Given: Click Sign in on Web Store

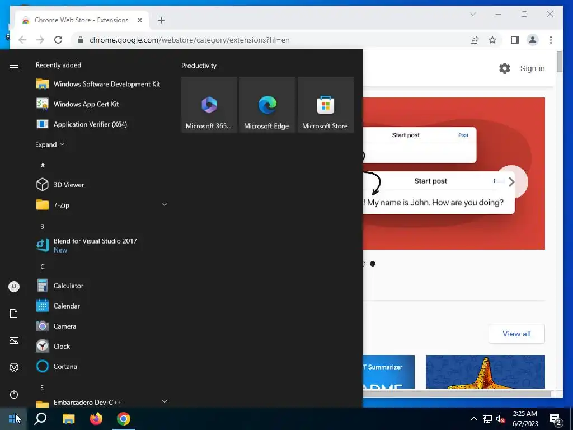Looking at the screenshot, I should coord(533,68).
